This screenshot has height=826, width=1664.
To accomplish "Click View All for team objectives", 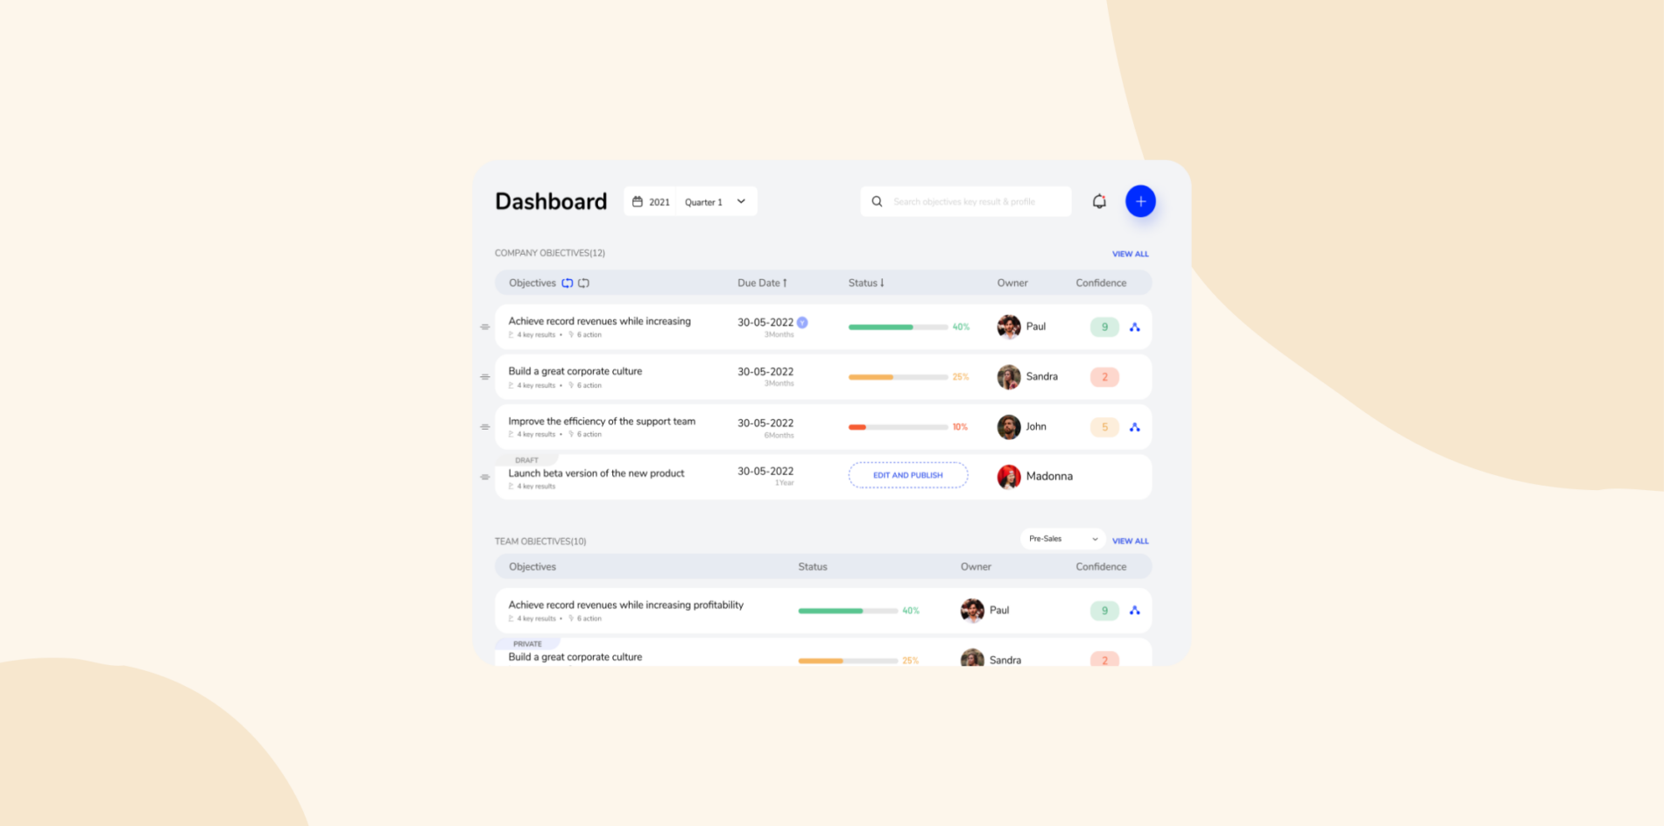I will (x=1130, y=541).
